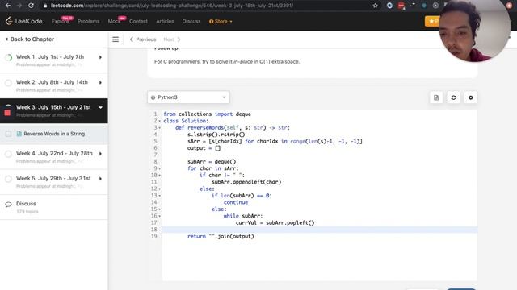
Task: Open the Store dropdown menu
Action: (221, 22)
